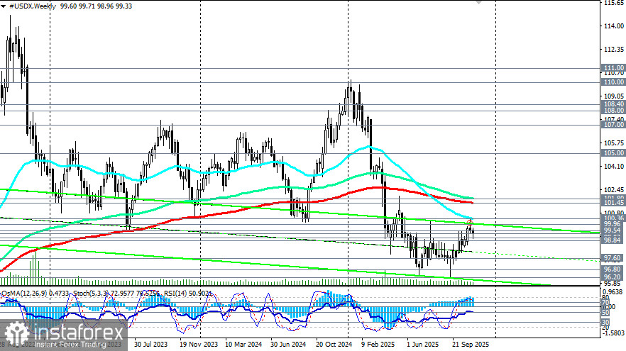Click the 114.00 value on price scale

[614, 26]
